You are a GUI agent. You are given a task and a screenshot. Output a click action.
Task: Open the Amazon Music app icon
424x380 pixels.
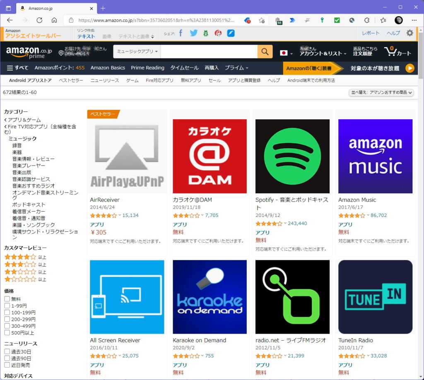[375, 156]
